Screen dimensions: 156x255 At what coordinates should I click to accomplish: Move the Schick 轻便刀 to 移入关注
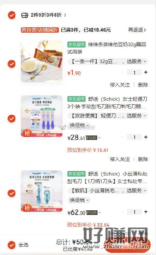(x=120, y=159)
